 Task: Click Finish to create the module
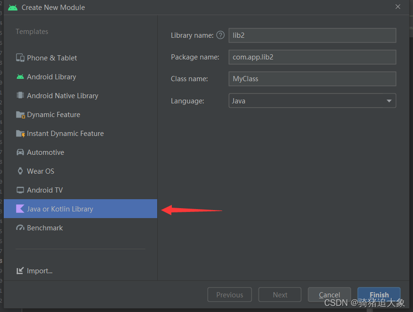tap(379, 295)
